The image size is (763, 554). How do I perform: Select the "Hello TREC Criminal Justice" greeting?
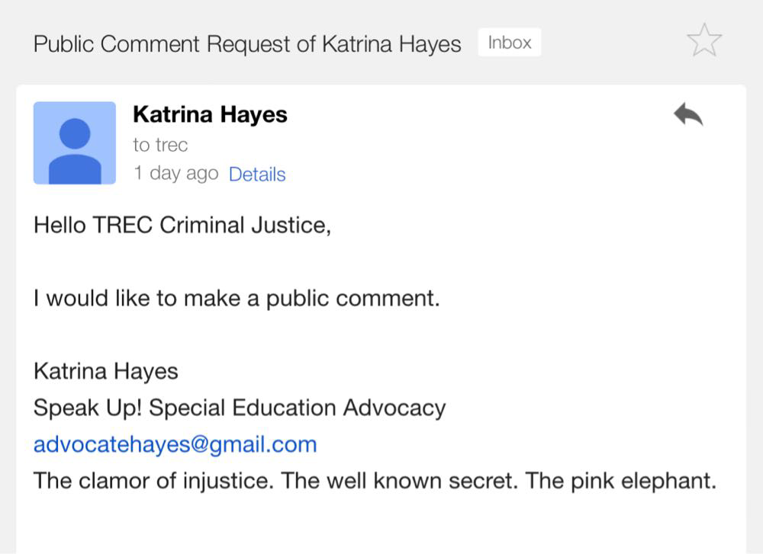(182, 226)
